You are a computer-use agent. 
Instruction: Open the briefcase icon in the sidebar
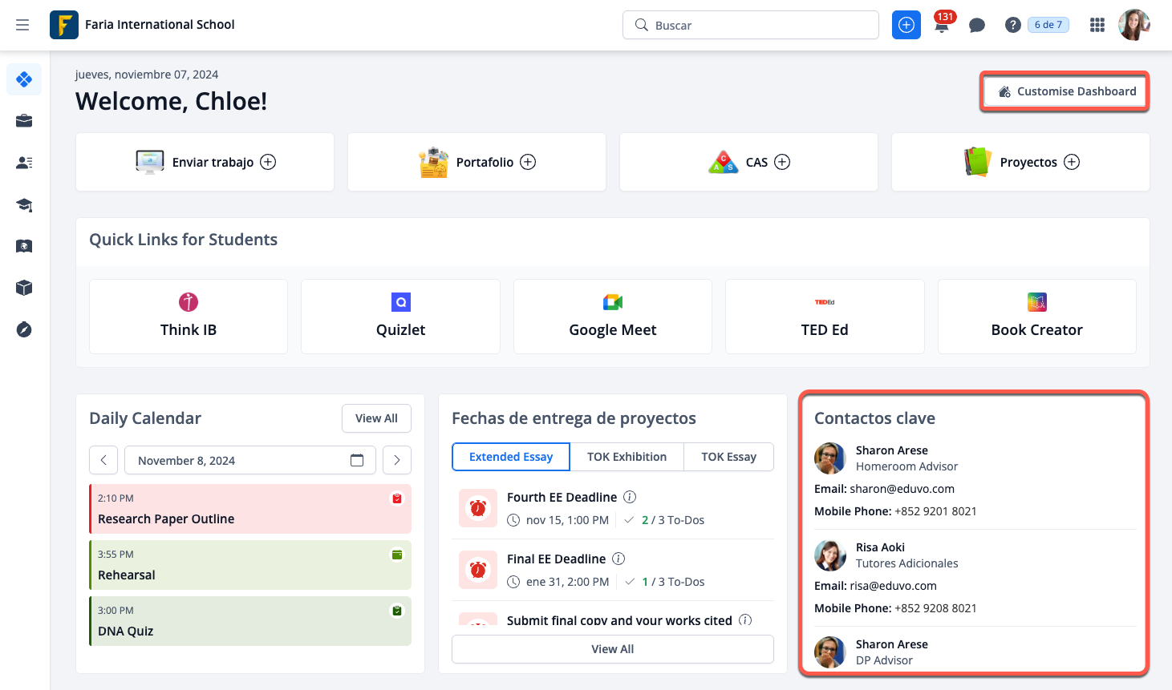(x=24, y=121)
